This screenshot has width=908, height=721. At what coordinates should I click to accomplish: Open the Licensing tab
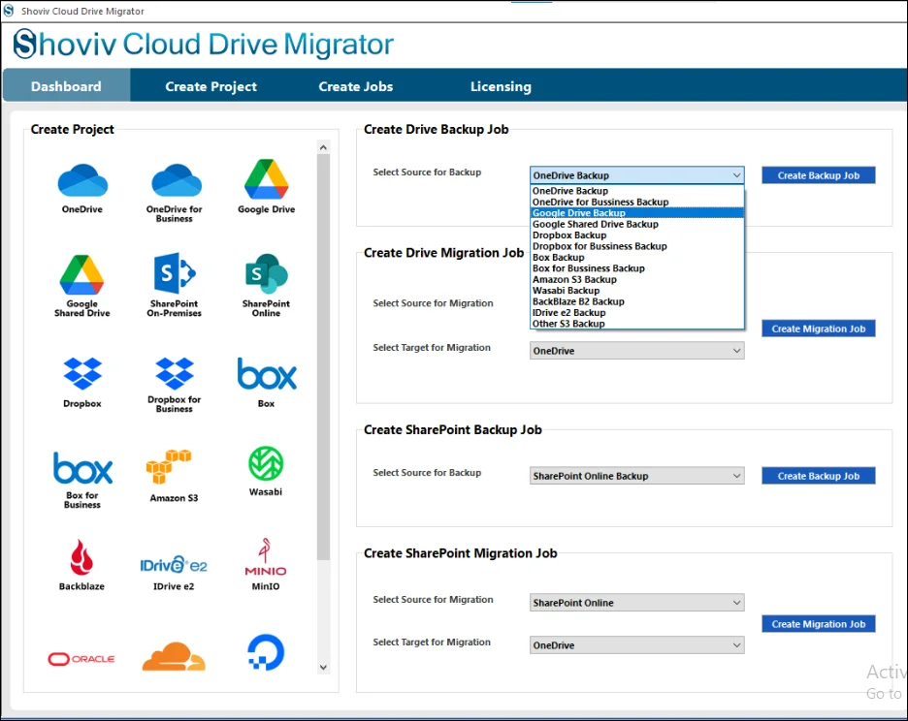tap(501, 86)
